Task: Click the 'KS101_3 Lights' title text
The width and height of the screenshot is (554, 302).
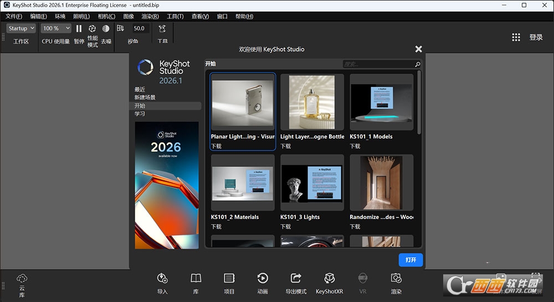Action: tap(300, 217)
